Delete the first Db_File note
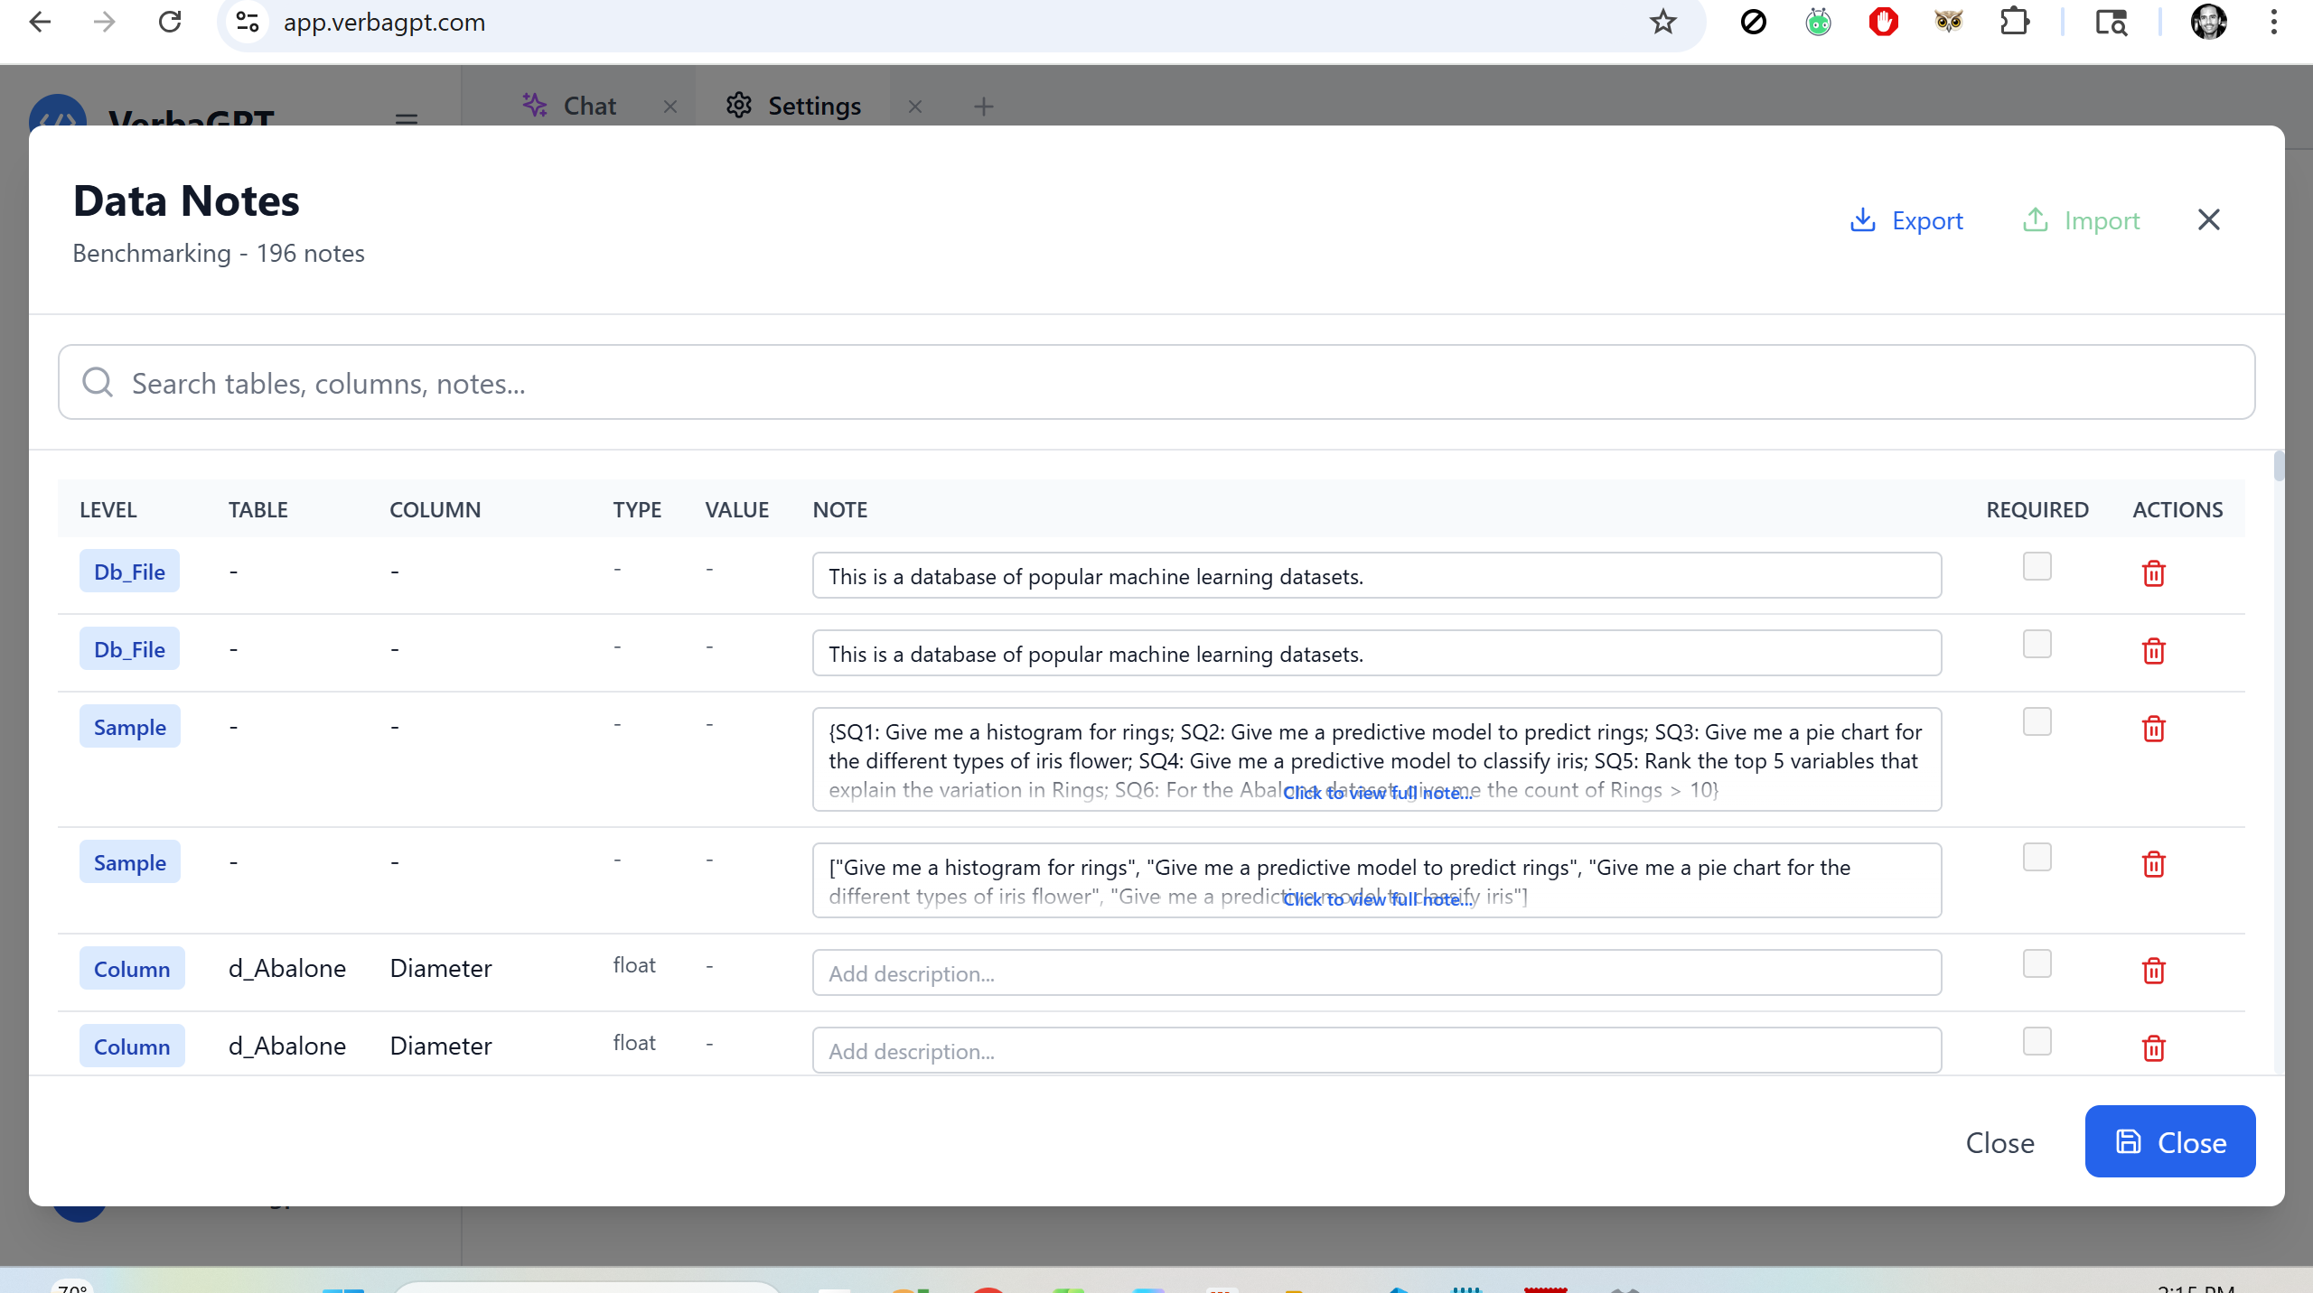Screen dimensions: 2313x1293 click(2154, 573)
